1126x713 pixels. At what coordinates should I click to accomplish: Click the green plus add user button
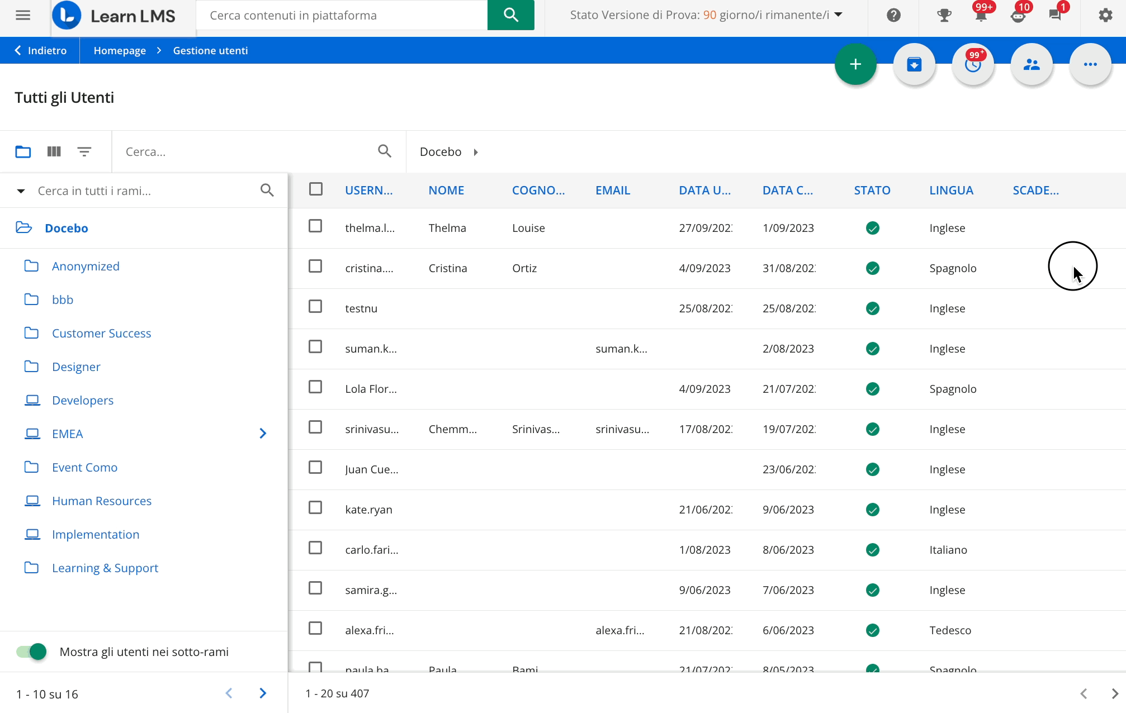pos(855,64)
